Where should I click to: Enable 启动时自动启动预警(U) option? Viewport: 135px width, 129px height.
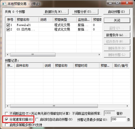[x=37, y=119]
